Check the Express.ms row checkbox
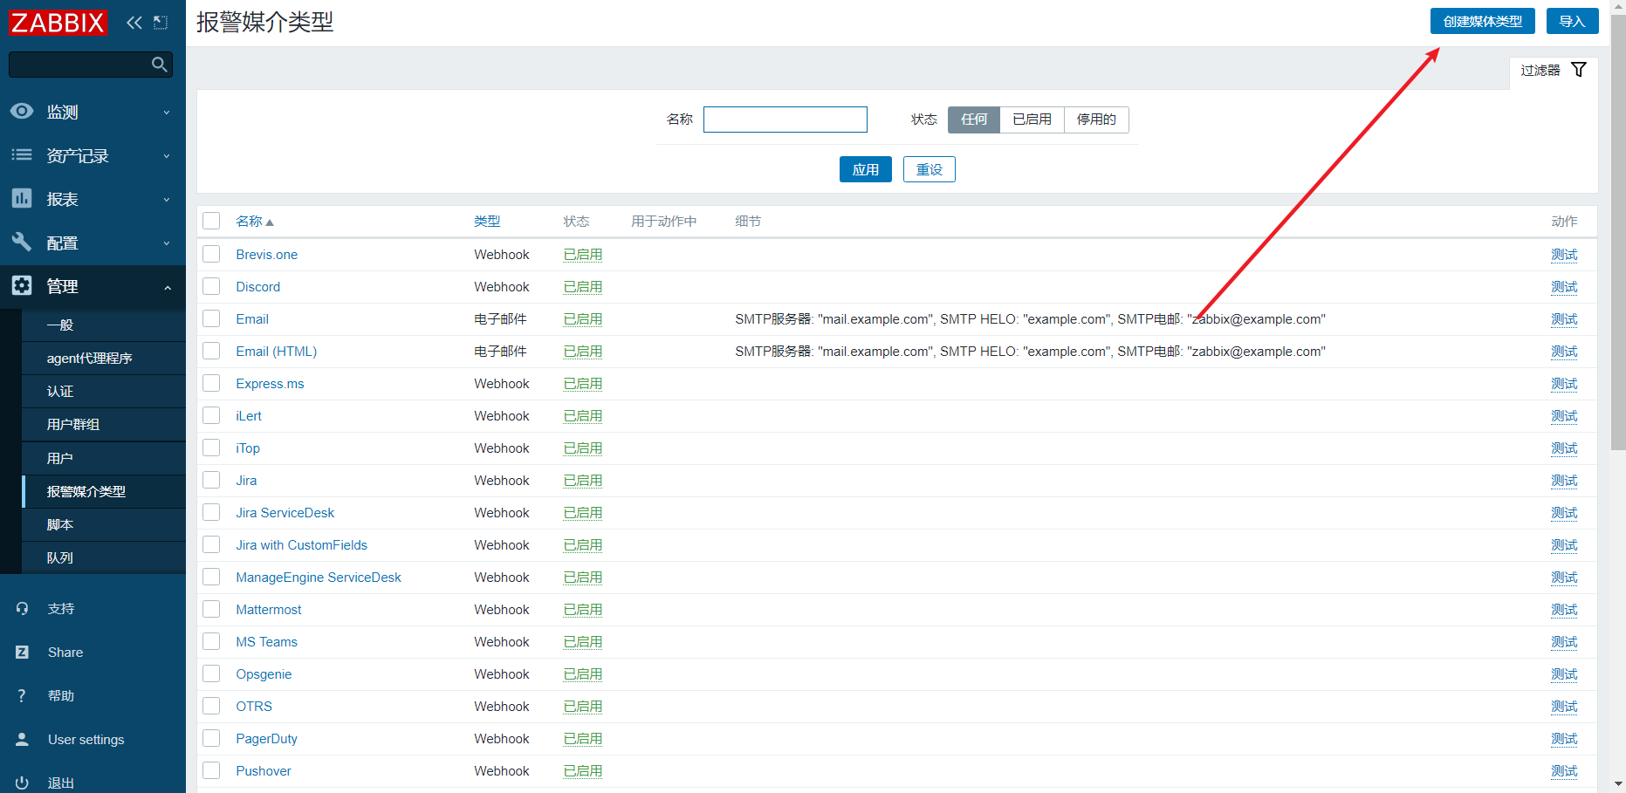1626x793 pixels. 211,383
